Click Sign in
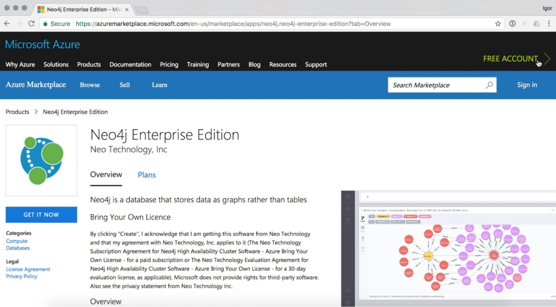The height and width of the screenshot is (307, 556). [527, 85]
